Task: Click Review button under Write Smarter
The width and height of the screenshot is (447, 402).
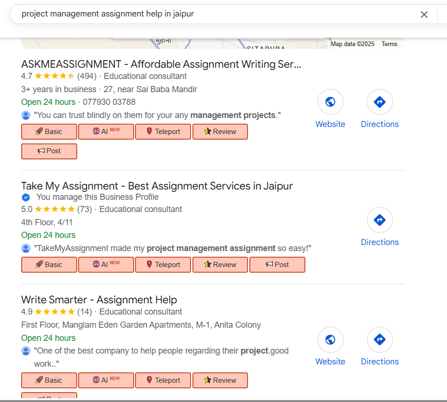Action: 220,380
